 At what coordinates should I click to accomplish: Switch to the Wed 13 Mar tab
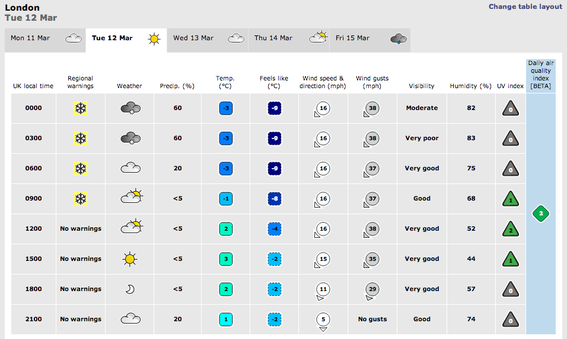208,40
